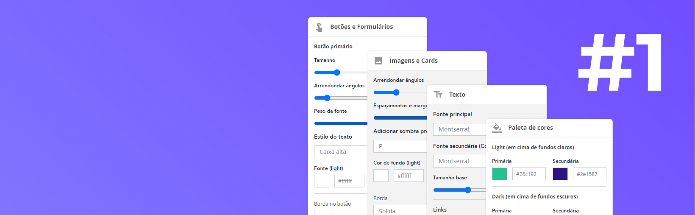Open the Fonte secundária Montserrat dropdown

(459, 161)
